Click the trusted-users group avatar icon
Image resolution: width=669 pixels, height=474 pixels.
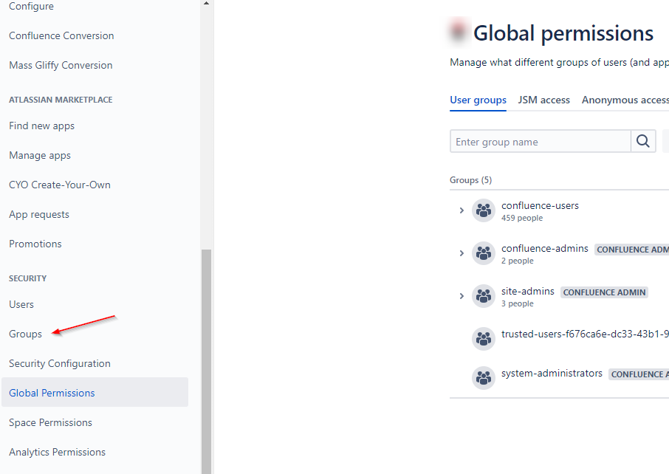[484, 339]
